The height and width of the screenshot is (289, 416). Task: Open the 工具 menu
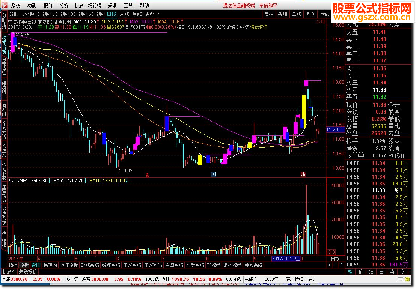tap(128, 5)
